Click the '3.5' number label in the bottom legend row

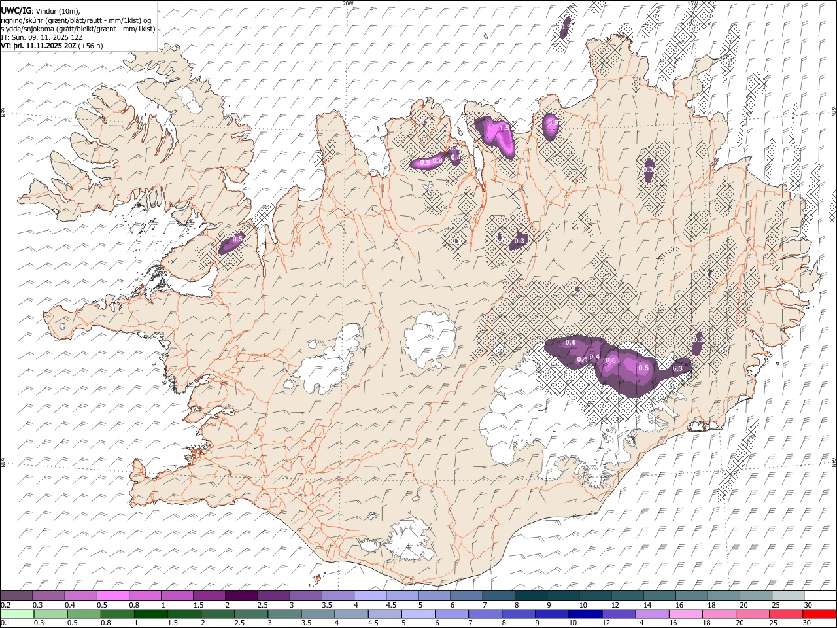[306, 623]
